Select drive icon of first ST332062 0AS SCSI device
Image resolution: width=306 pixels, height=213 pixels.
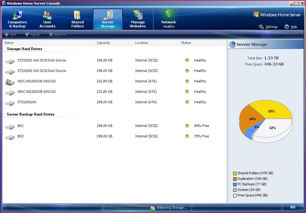[10, 61]
